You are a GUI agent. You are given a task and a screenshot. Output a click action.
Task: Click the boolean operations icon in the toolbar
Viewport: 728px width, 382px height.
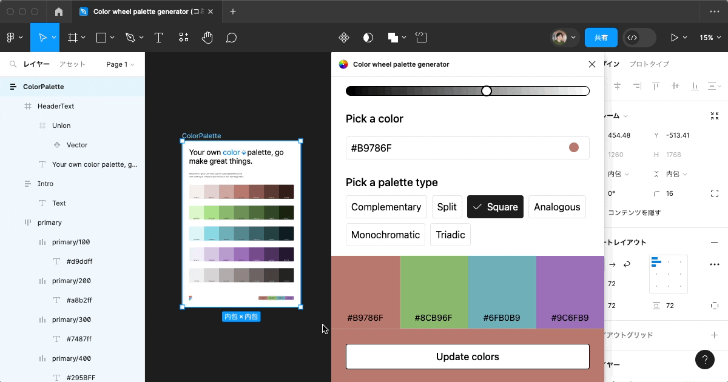coord(393,37)
